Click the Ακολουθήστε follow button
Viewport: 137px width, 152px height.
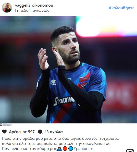click(121, 8)
